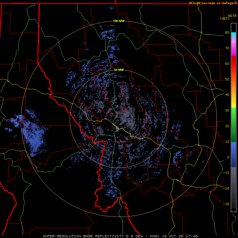Click the 40 value on the dBZ scale
The width and height of the screenshot is (238, 238).
click(227, 95)
